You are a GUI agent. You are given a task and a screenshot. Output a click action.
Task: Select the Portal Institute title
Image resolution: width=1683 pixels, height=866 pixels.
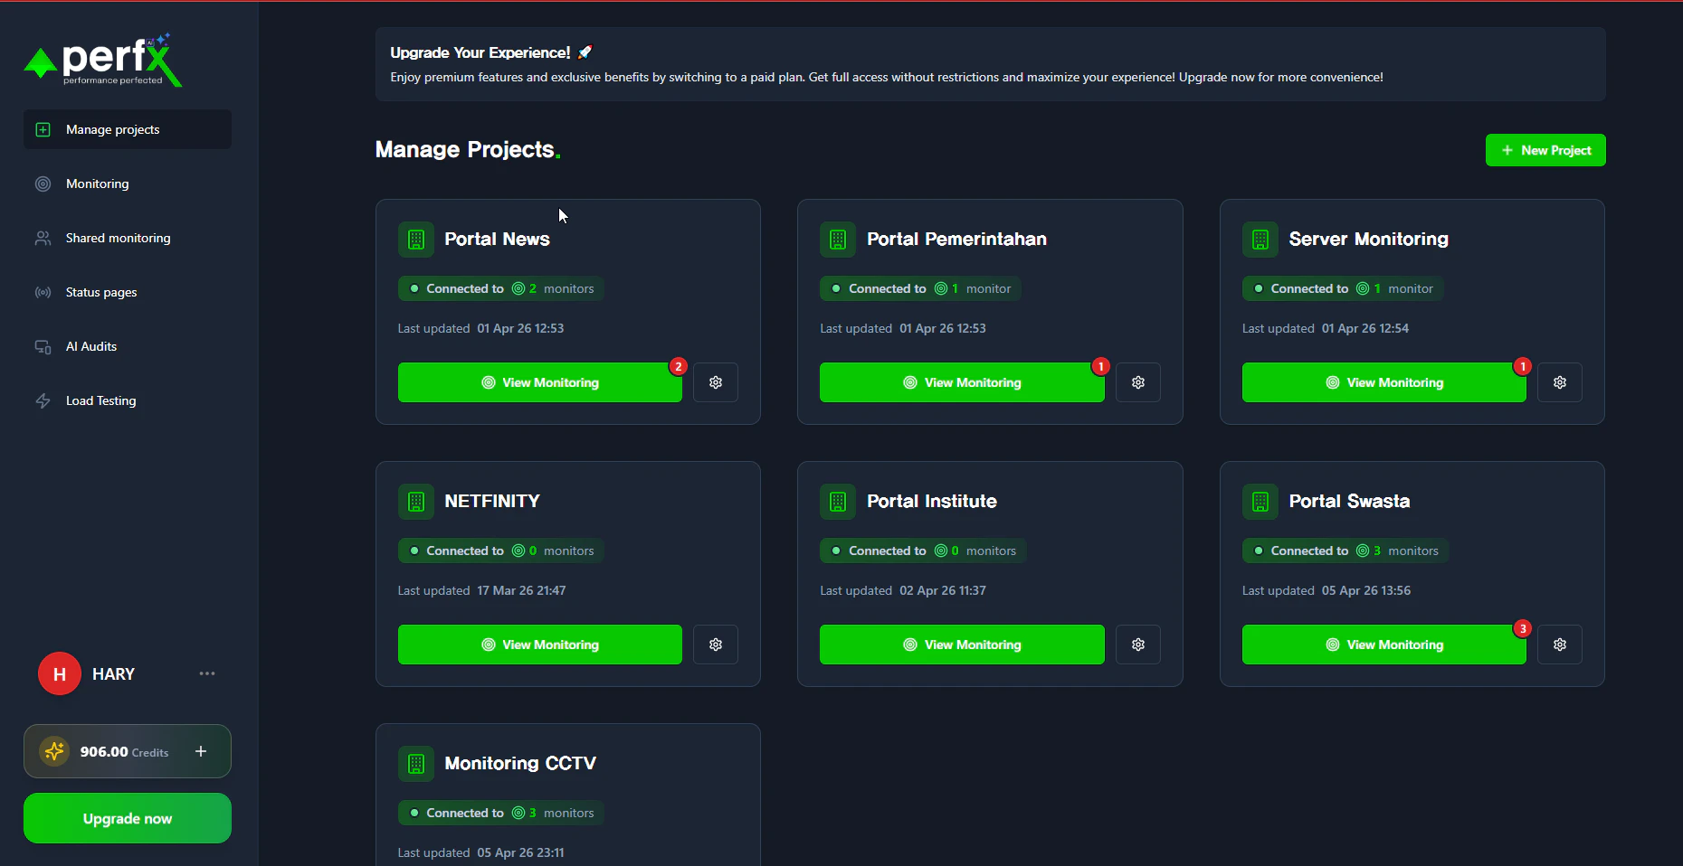click(932, 501)
